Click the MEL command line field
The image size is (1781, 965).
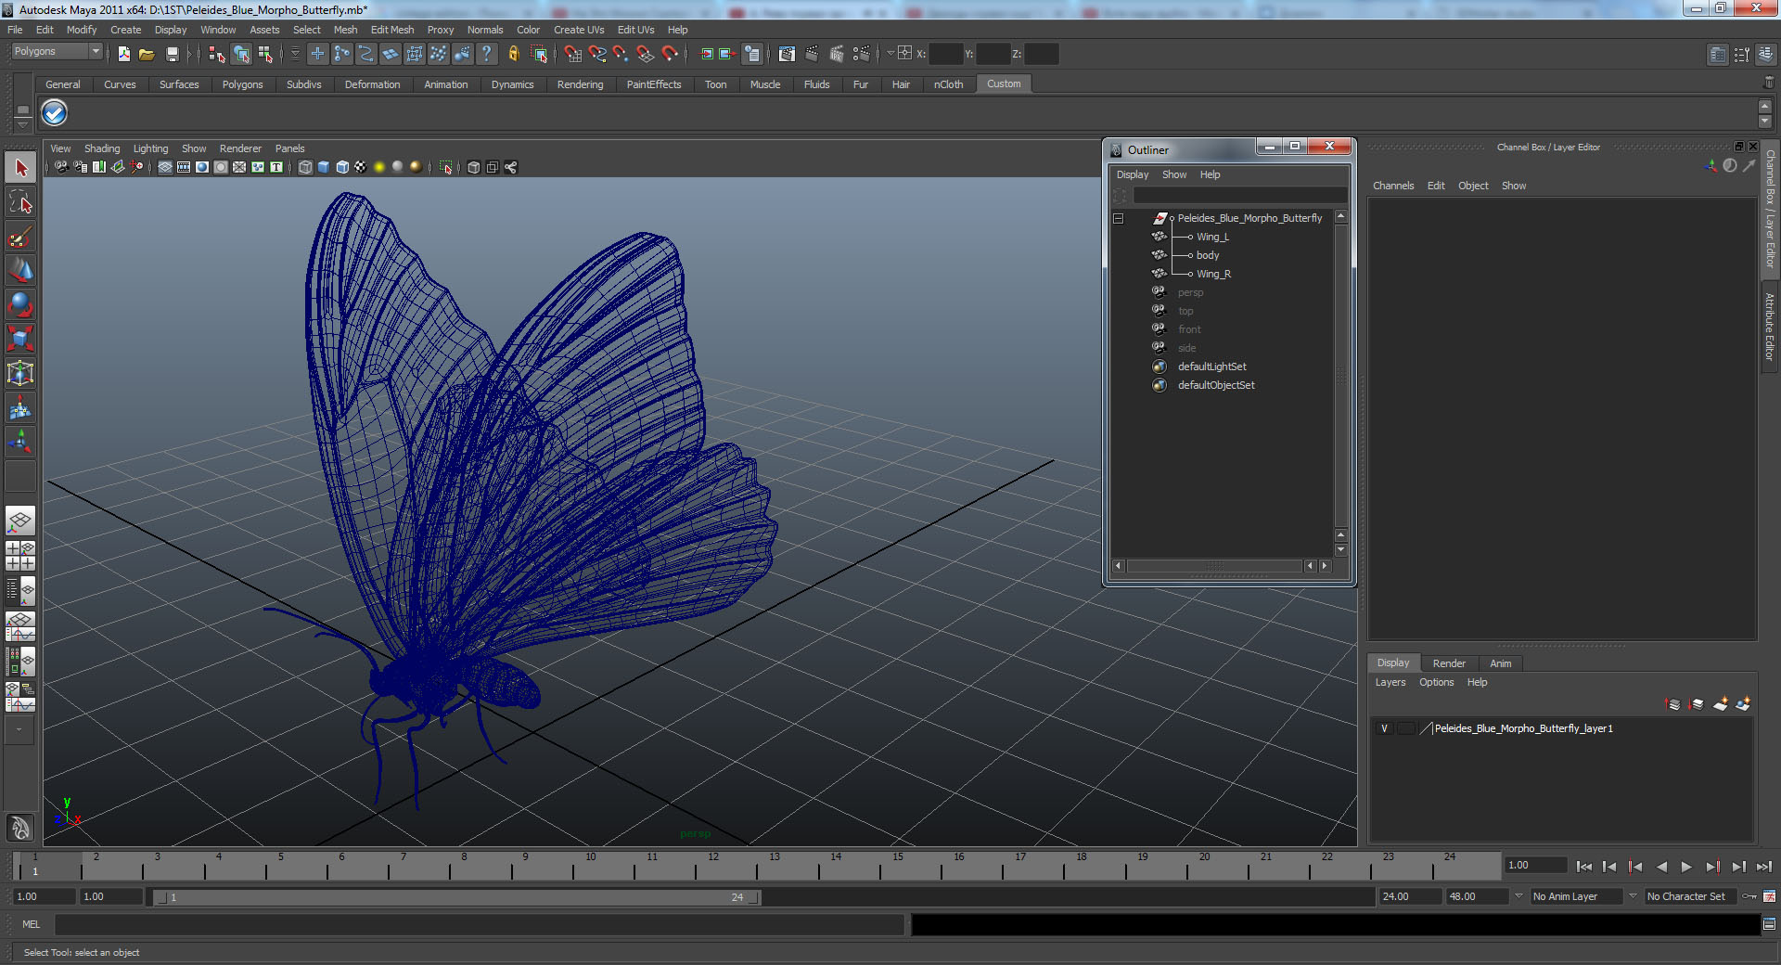pyautogui.click(x=479, y=924)
